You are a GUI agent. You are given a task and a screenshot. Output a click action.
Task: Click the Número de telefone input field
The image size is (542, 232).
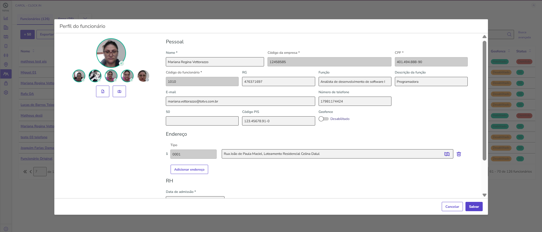(355, 101)
